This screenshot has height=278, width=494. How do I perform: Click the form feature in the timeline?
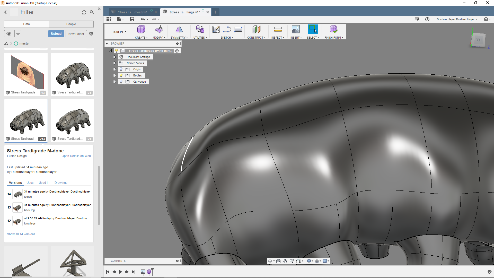point(149,272)
